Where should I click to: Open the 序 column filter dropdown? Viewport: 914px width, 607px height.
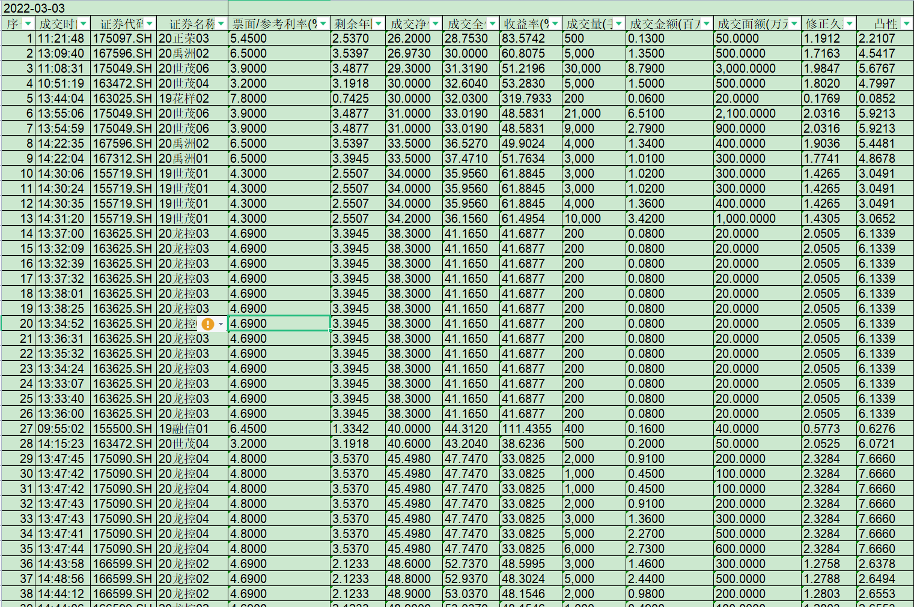pos(28,24)
